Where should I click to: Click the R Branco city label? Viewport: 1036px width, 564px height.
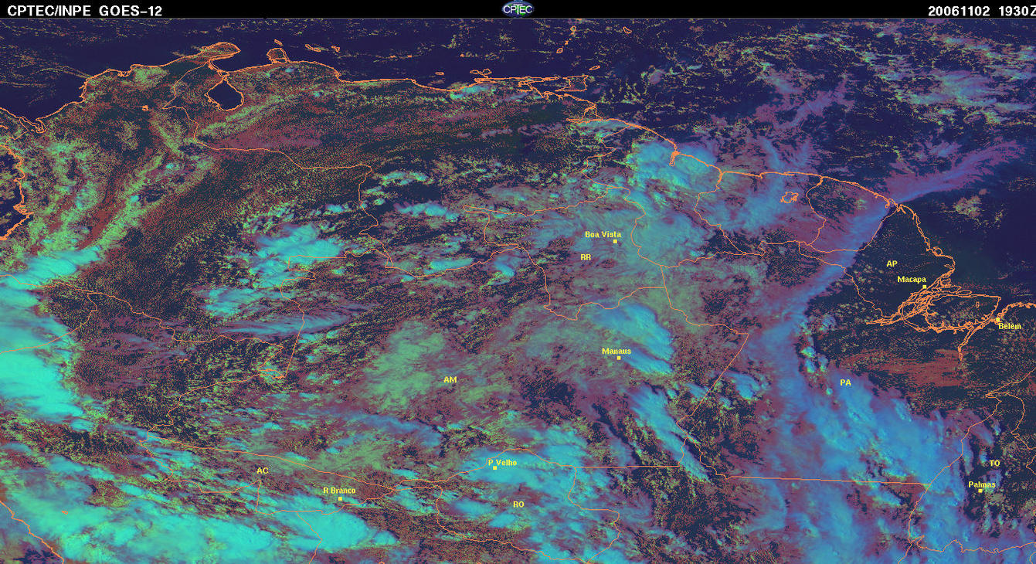339,490
